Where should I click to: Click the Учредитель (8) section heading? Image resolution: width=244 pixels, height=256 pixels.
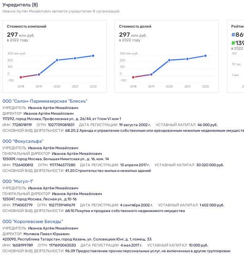pos(20,5)
